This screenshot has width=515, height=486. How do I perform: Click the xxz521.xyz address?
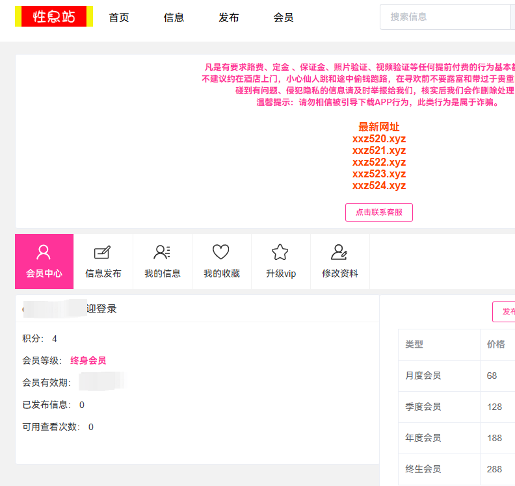(x=379, y=151)
